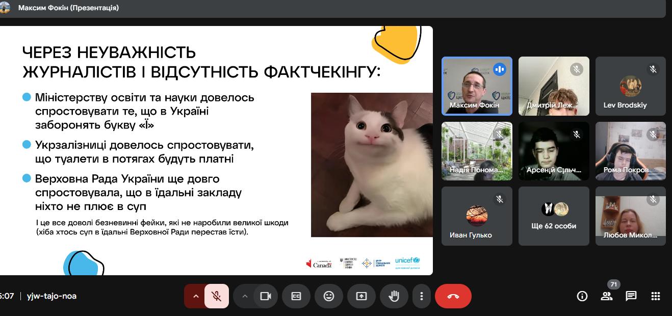This screenshot has height=316, width=672.
Task: Select Иван Гулько's participant tile
Action: coord(477,216)
